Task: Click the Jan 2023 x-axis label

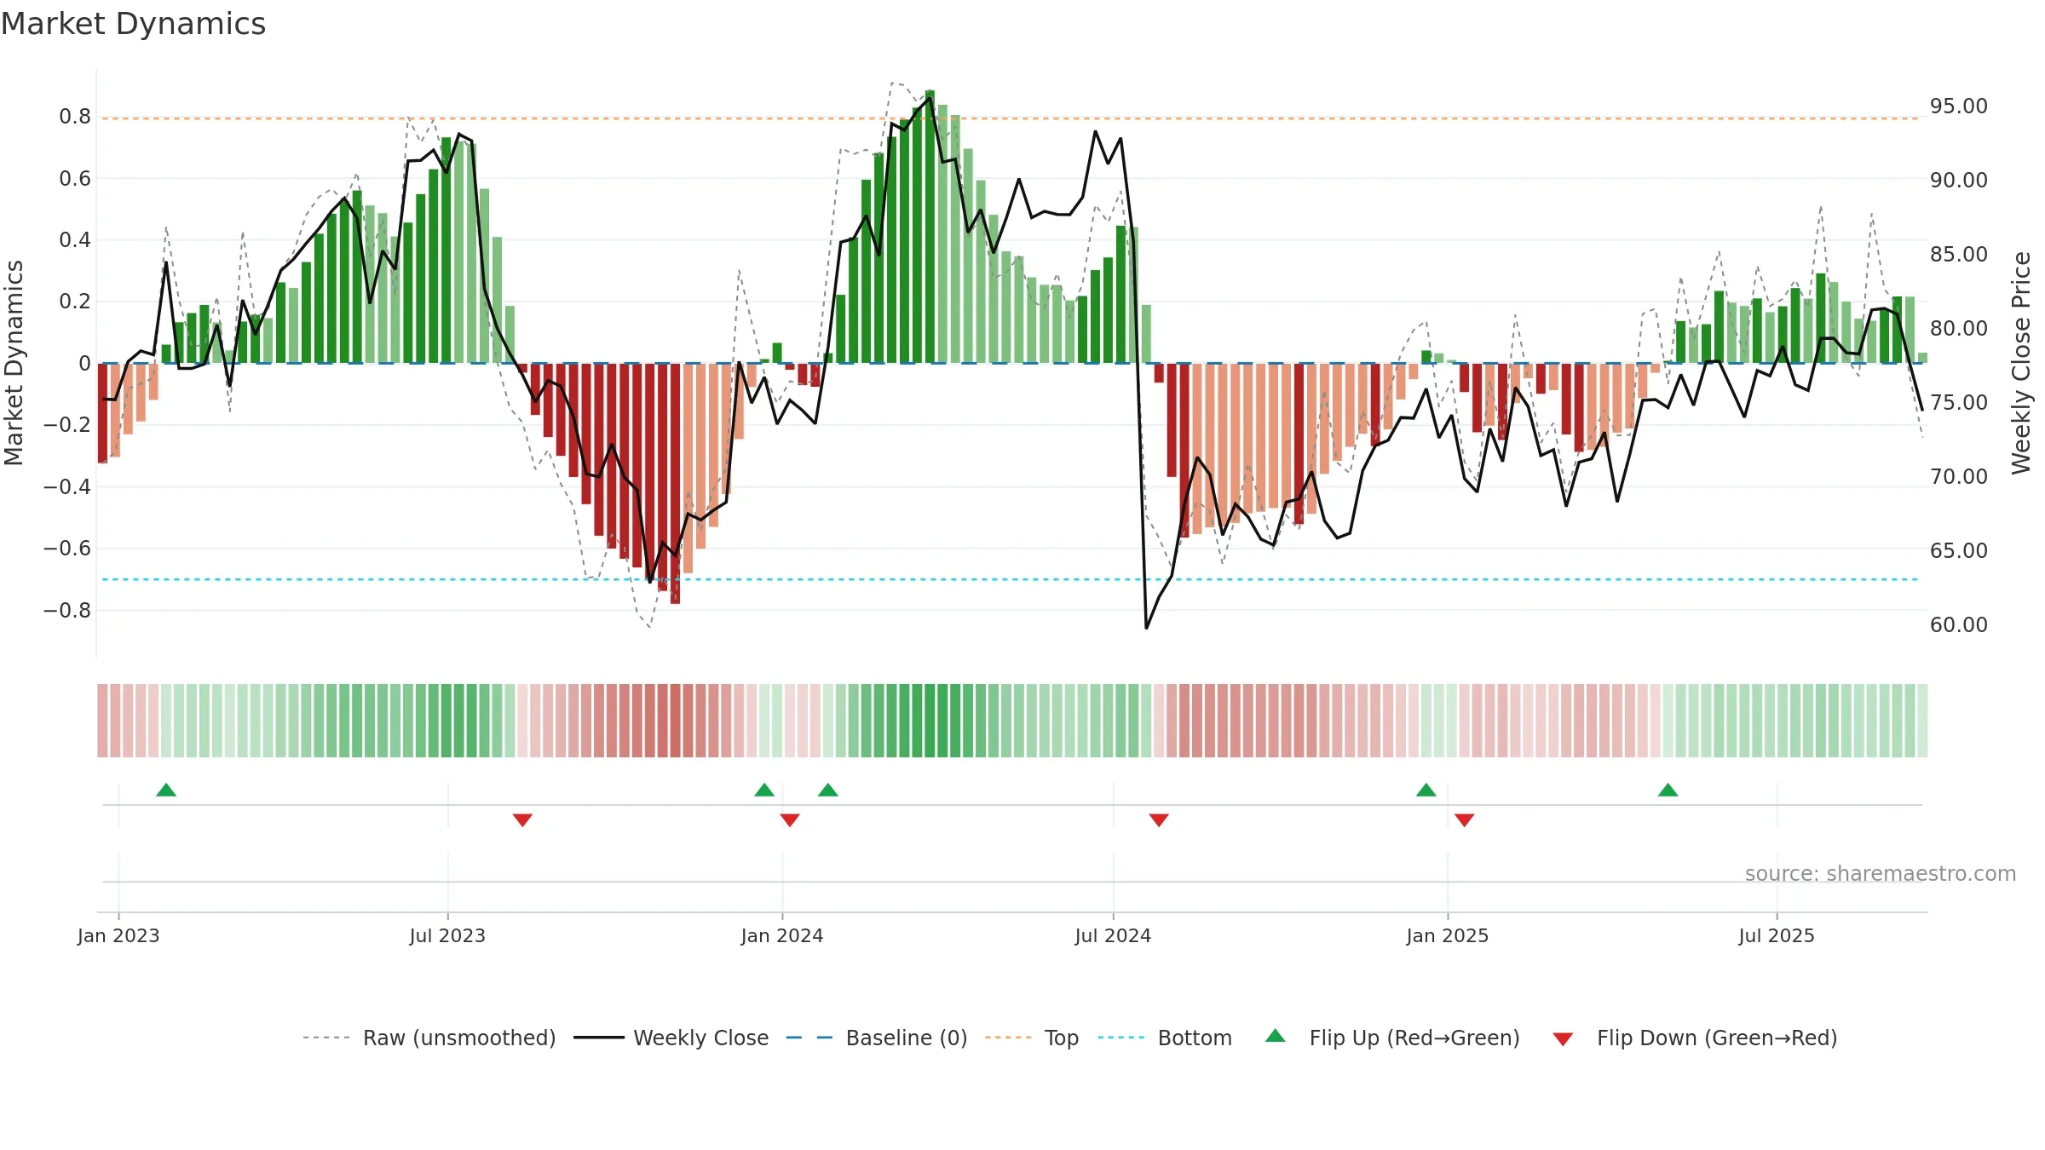Action: click(x=118, y=935)
